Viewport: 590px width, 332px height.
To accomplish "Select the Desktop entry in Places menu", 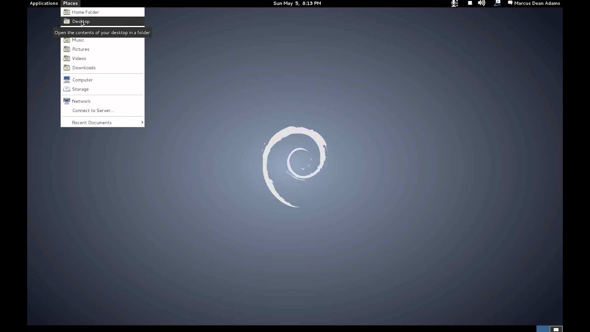I will [x=102, y=21].
